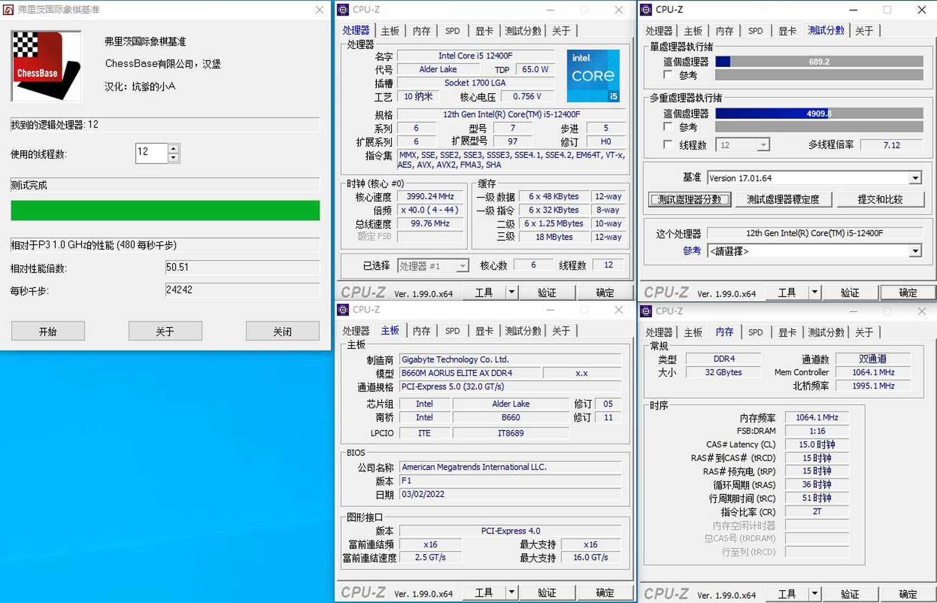
Task: Click the CPU-Z icon in the title bar
Action: point(342,9)
